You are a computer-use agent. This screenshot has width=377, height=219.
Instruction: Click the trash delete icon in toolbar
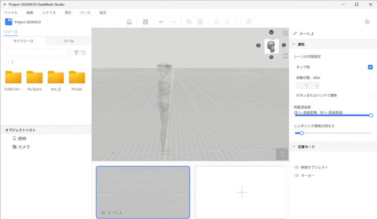249,22
